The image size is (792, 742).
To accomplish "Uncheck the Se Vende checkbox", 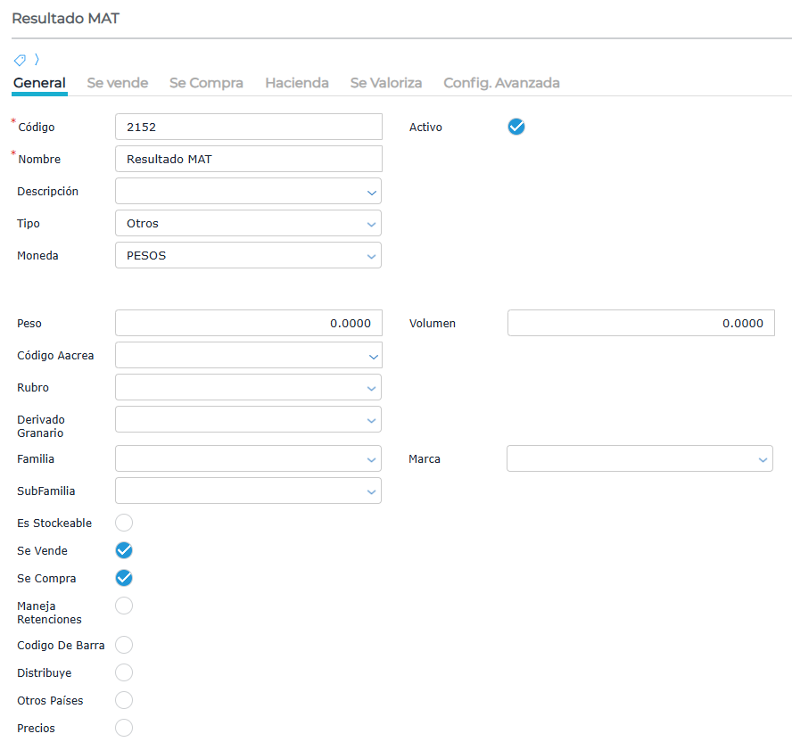I will pos(124,550).
